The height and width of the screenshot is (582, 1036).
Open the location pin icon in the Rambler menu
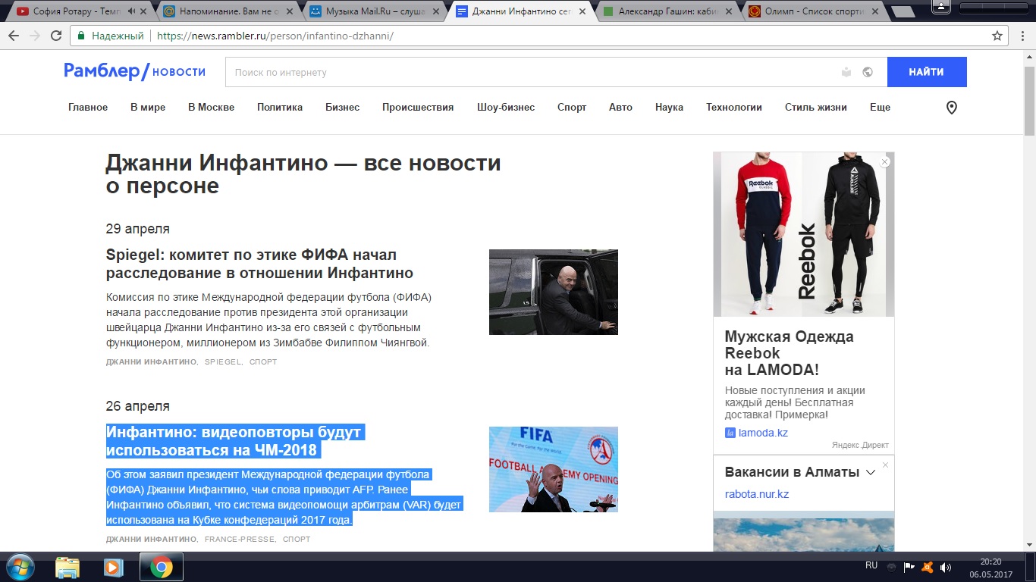tap(952, 108)
